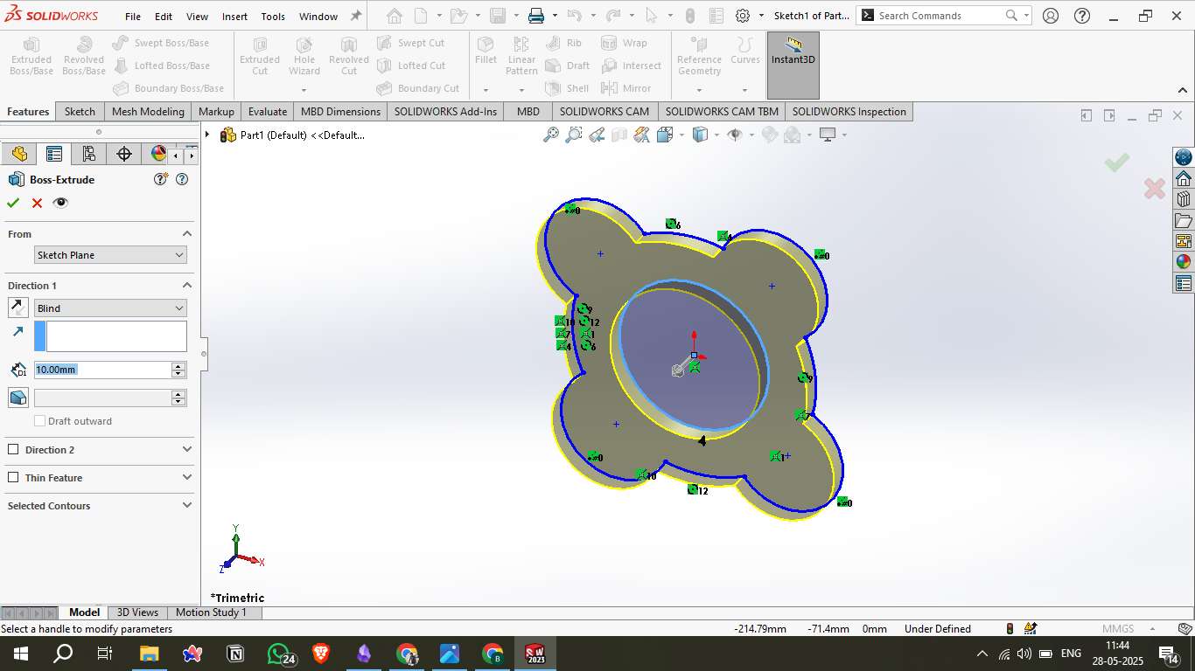Click the depth value field 10.00mm
This screenshot has height=671, width=1195.
click(x=102, y=370)
